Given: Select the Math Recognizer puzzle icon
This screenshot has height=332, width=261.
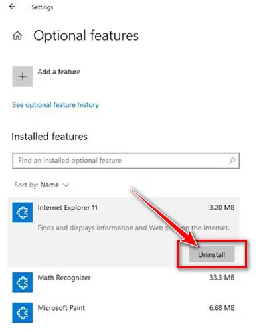Looking at the screenshot, I should (23, 282).
